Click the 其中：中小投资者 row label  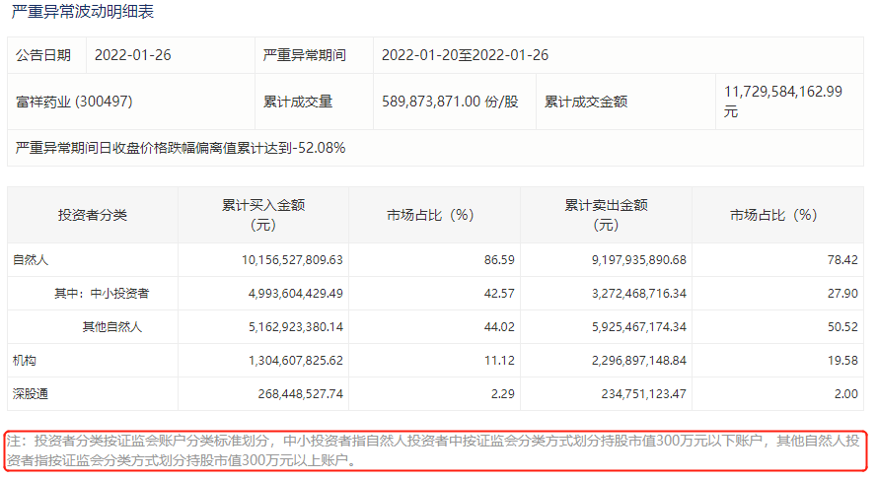click(102, 294)
